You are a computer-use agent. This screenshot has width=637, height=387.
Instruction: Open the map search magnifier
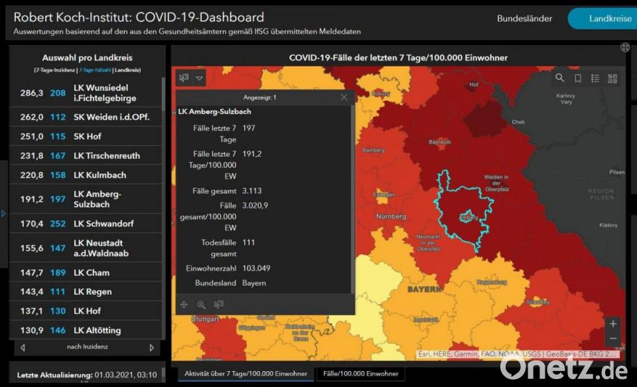[560, 78]
